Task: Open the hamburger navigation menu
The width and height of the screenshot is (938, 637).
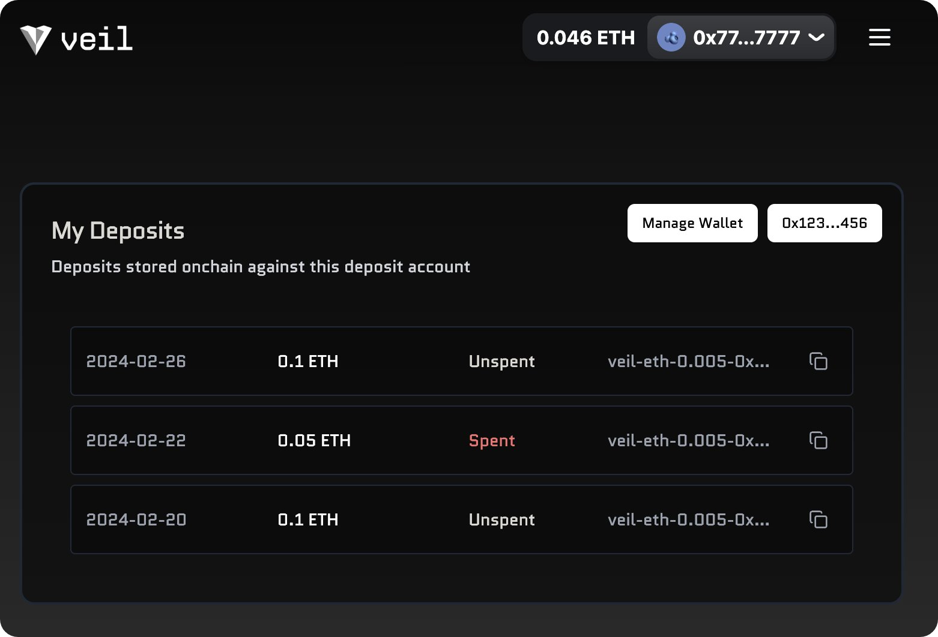Action: point(879,37)
